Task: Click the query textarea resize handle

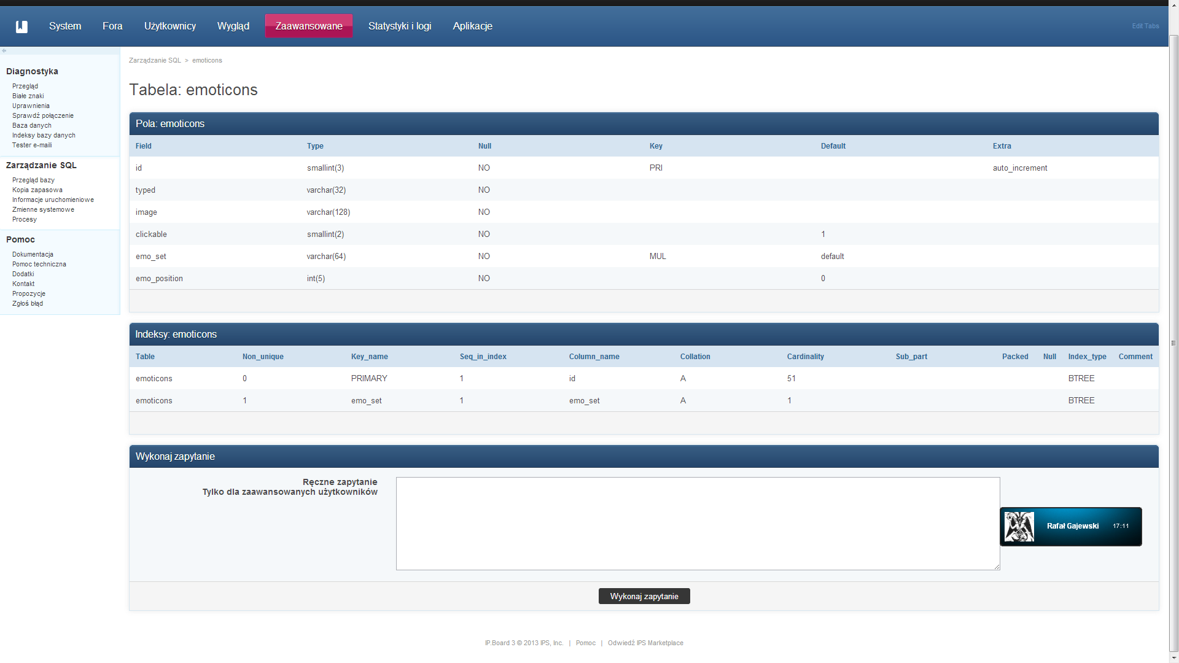Action: coord(997,567)
